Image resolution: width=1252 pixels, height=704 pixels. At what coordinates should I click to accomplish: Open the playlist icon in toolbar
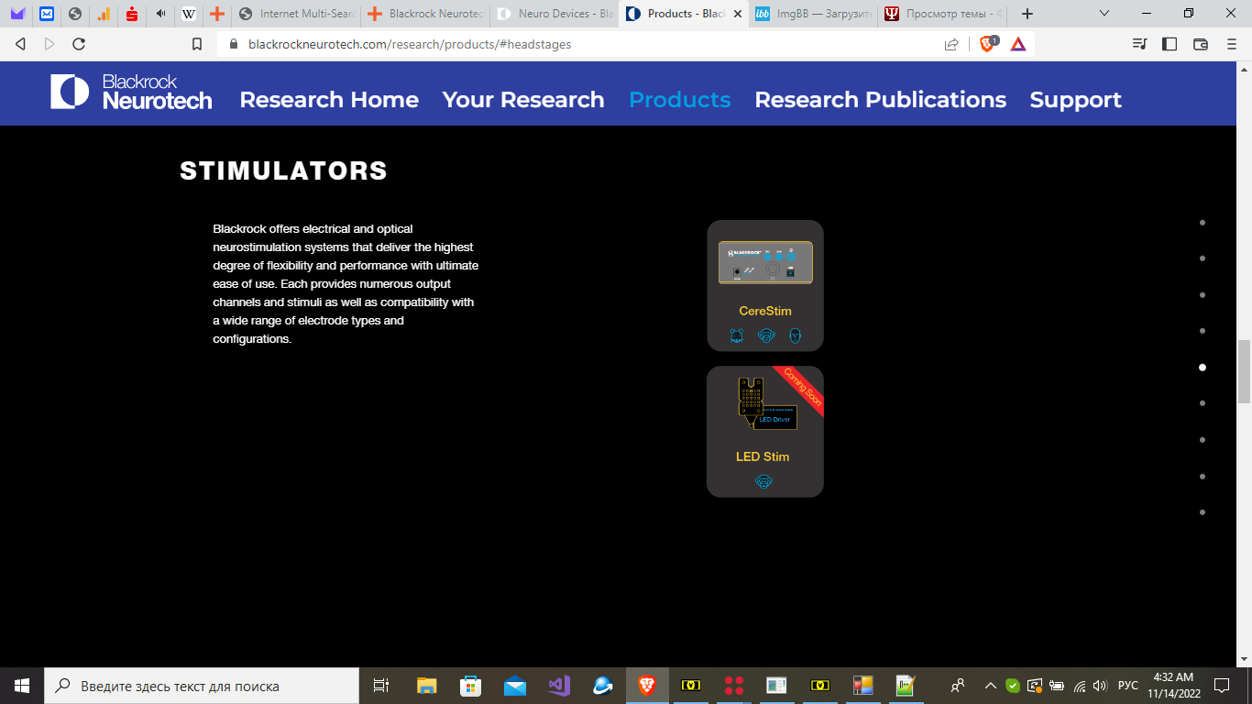point(1139,44)
